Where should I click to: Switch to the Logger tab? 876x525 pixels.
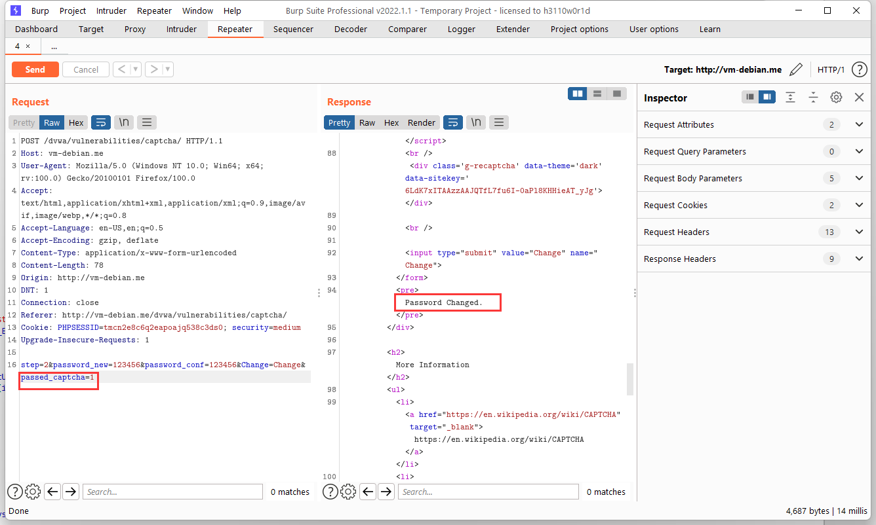pos(462,29)
